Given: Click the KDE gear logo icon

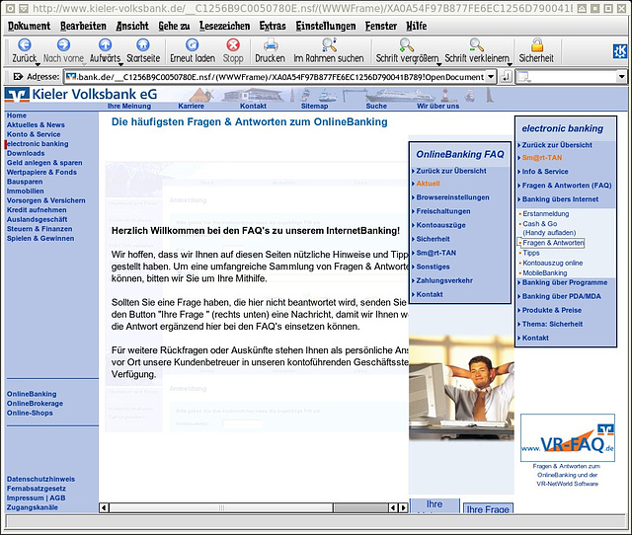Looking at the screenshot, I should click(x=619, y=51).
